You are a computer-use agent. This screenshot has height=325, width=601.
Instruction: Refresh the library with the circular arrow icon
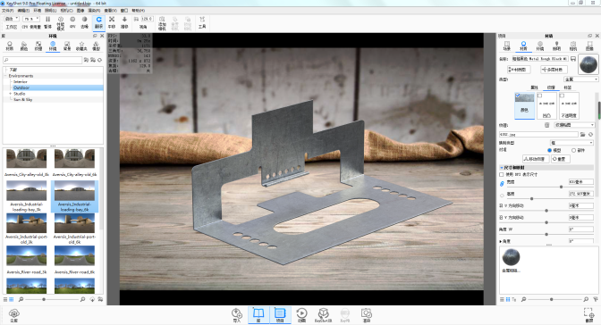tap(99, 60)
